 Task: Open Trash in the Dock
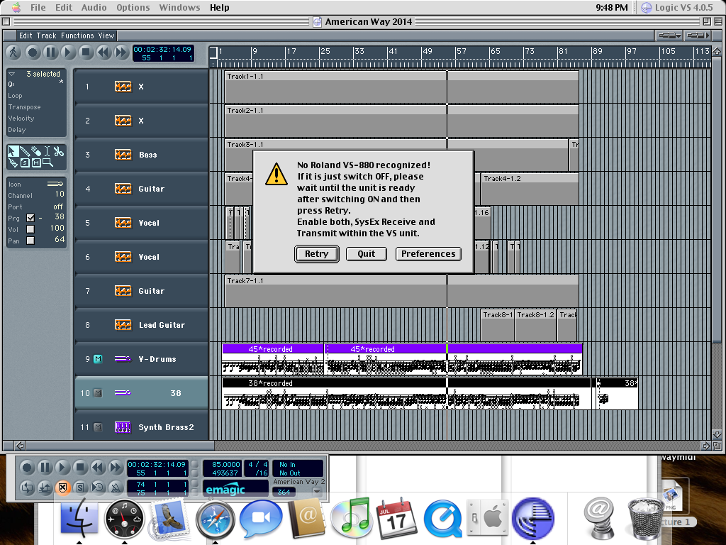[x=645, y=519]
